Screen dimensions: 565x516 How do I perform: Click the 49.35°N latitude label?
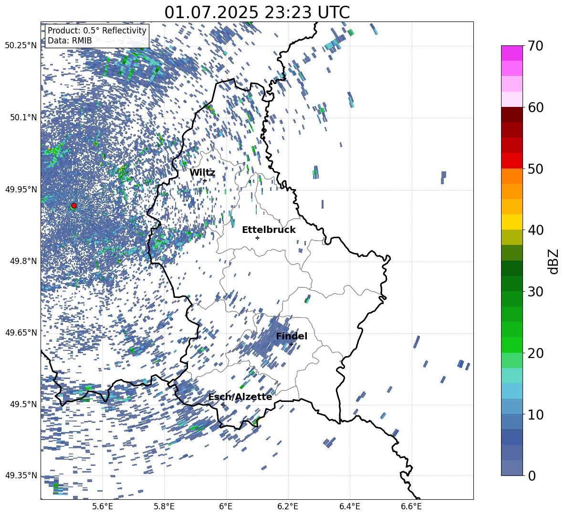tap(21, 475)
